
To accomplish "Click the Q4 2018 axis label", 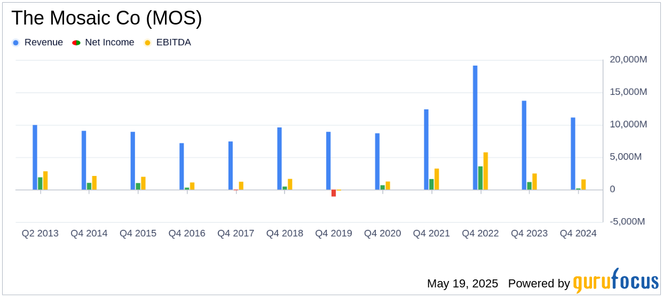I will [285, 234].
